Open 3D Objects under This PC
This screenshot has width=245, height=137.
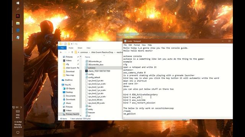(70, 89)
